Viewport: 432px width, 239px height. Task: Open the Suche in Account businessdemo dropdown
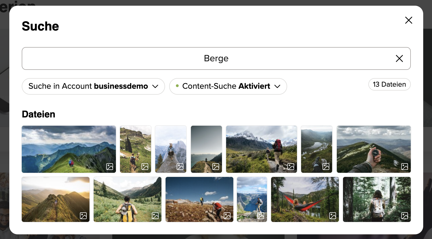tap(93, 86)
